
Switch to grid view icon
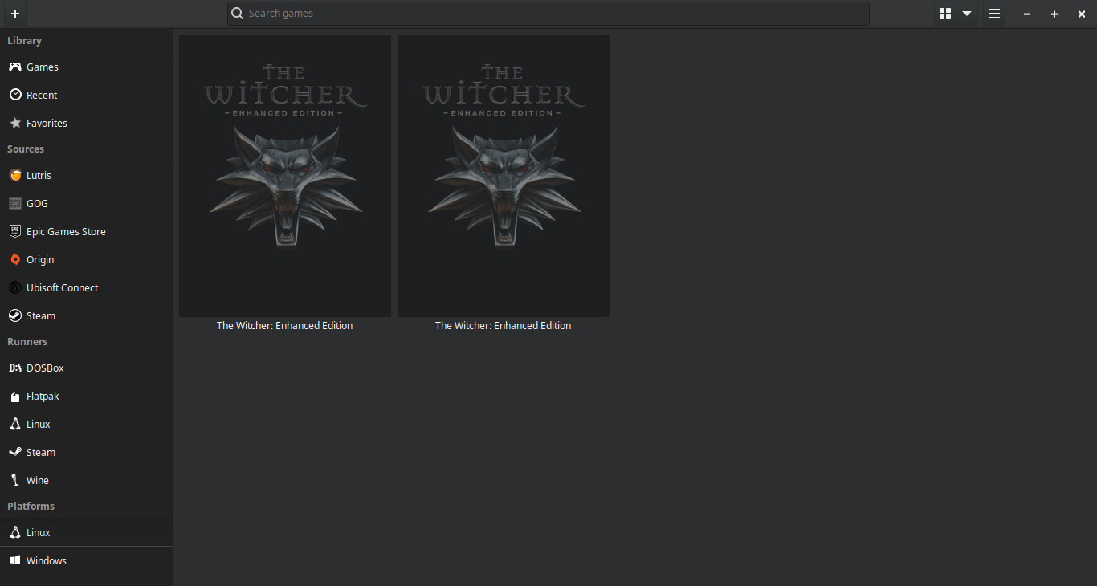click(945, 14)
